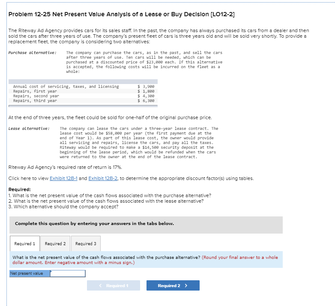Click 'Annual cost of servicing, taxes, and licensing'
The image size is (335, 306).
click(66, 87)
